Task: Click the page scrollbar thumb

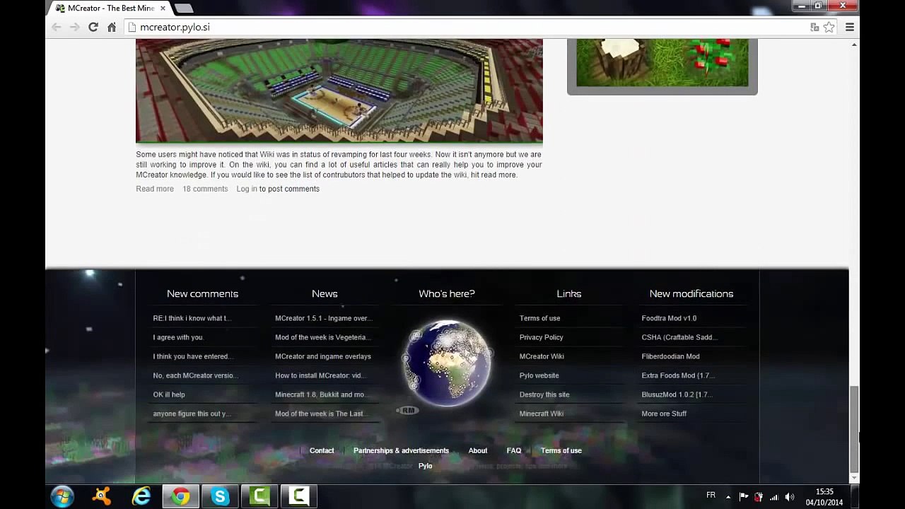Action: pos(854,428)
